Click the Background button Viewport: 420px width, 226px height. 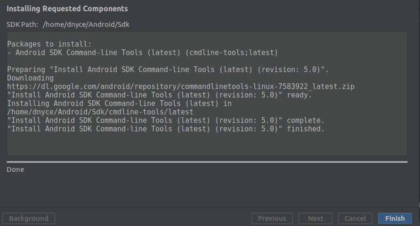click(29, 218)
